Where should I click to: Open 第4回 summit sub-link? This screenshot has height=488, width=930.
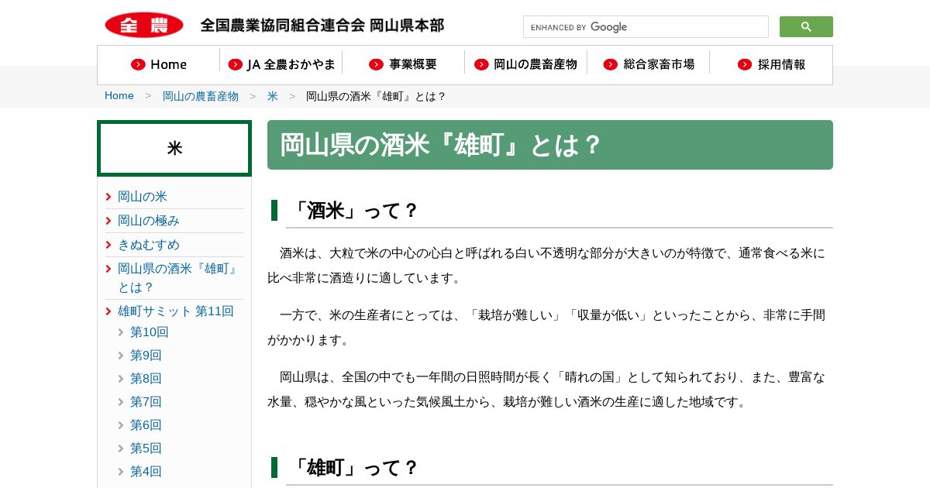tap(146, 472)
